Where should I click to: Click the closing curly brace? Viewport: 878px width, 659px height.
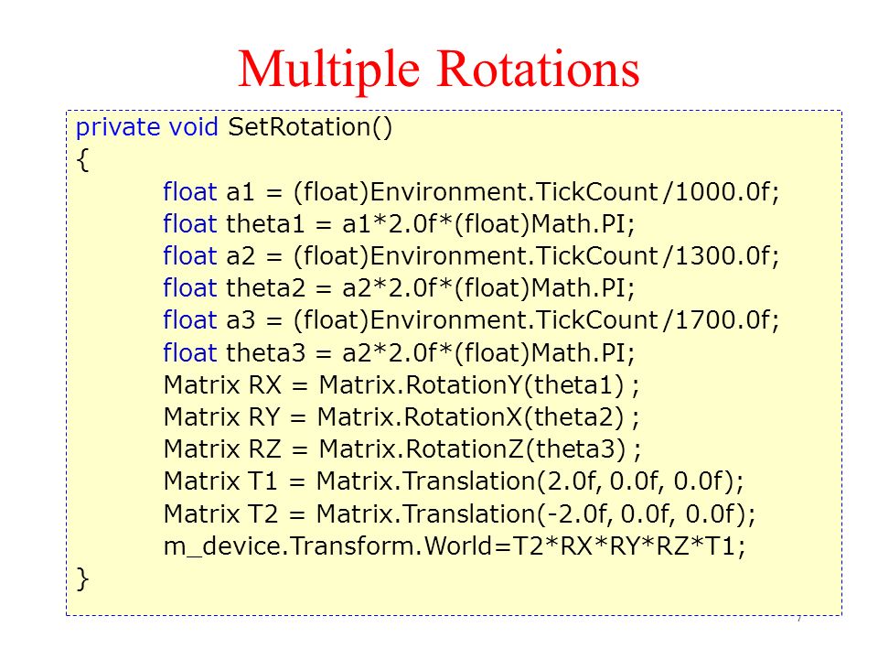tap(83, 578)
